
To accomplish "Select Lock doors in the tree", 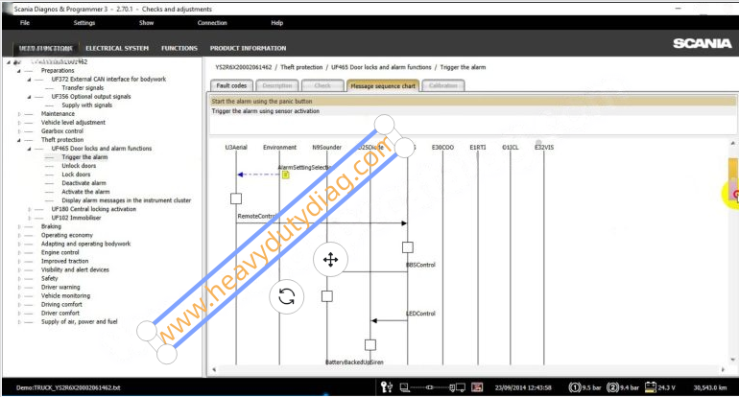I will (x=76, y=175).
